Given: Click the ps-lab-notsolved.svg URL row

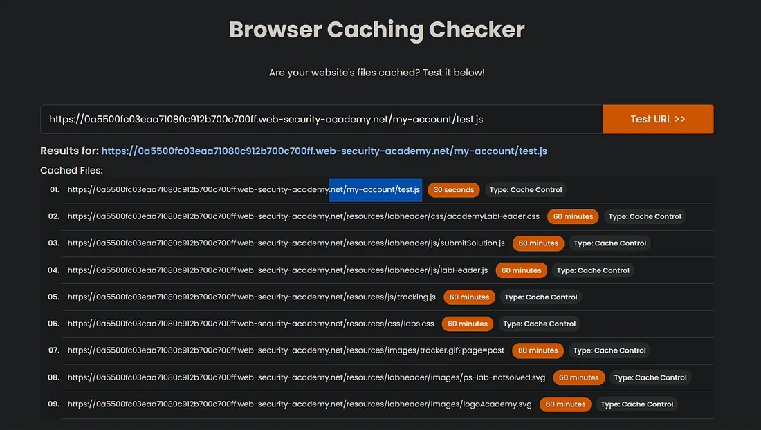Looking at the screenshot, I should 306,377.
